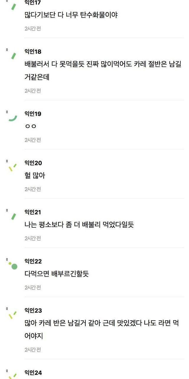Open the 익인24 nickname
This screenshot has height=379, width=189.
(x=33, y=373)
